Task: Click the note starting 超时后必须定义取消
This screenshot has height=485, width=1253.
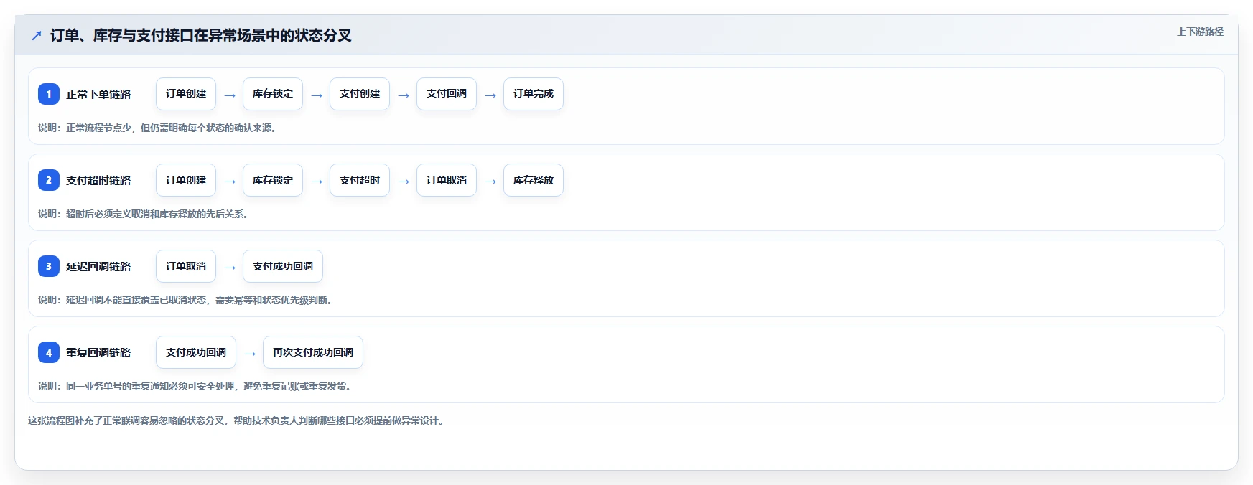Action: click(144, 214)
